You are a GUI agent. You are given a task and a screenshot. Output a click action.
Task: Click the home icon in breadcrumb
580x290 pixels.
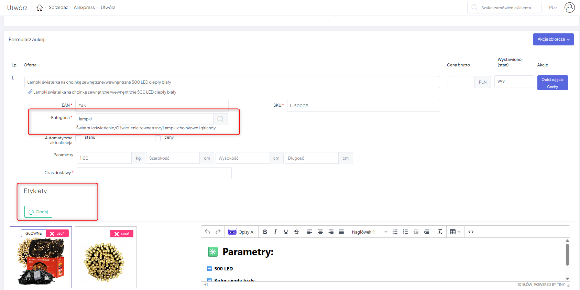[x=40, y=8]
